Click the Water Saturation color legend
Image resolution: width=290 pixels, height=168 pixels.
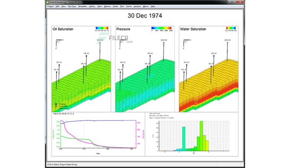[231, 28]
